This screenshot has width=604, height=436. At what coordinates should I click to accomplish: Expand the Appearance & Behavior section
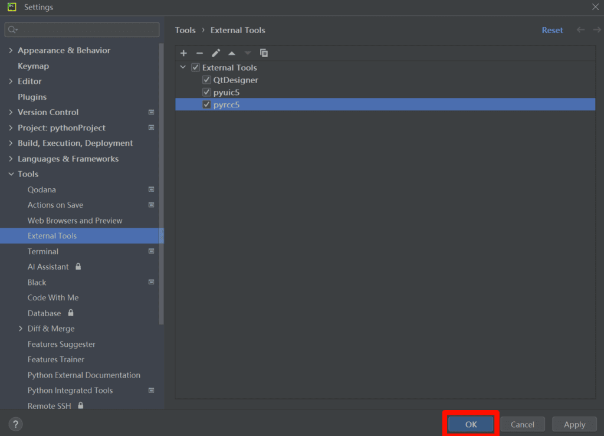[11, 51]
